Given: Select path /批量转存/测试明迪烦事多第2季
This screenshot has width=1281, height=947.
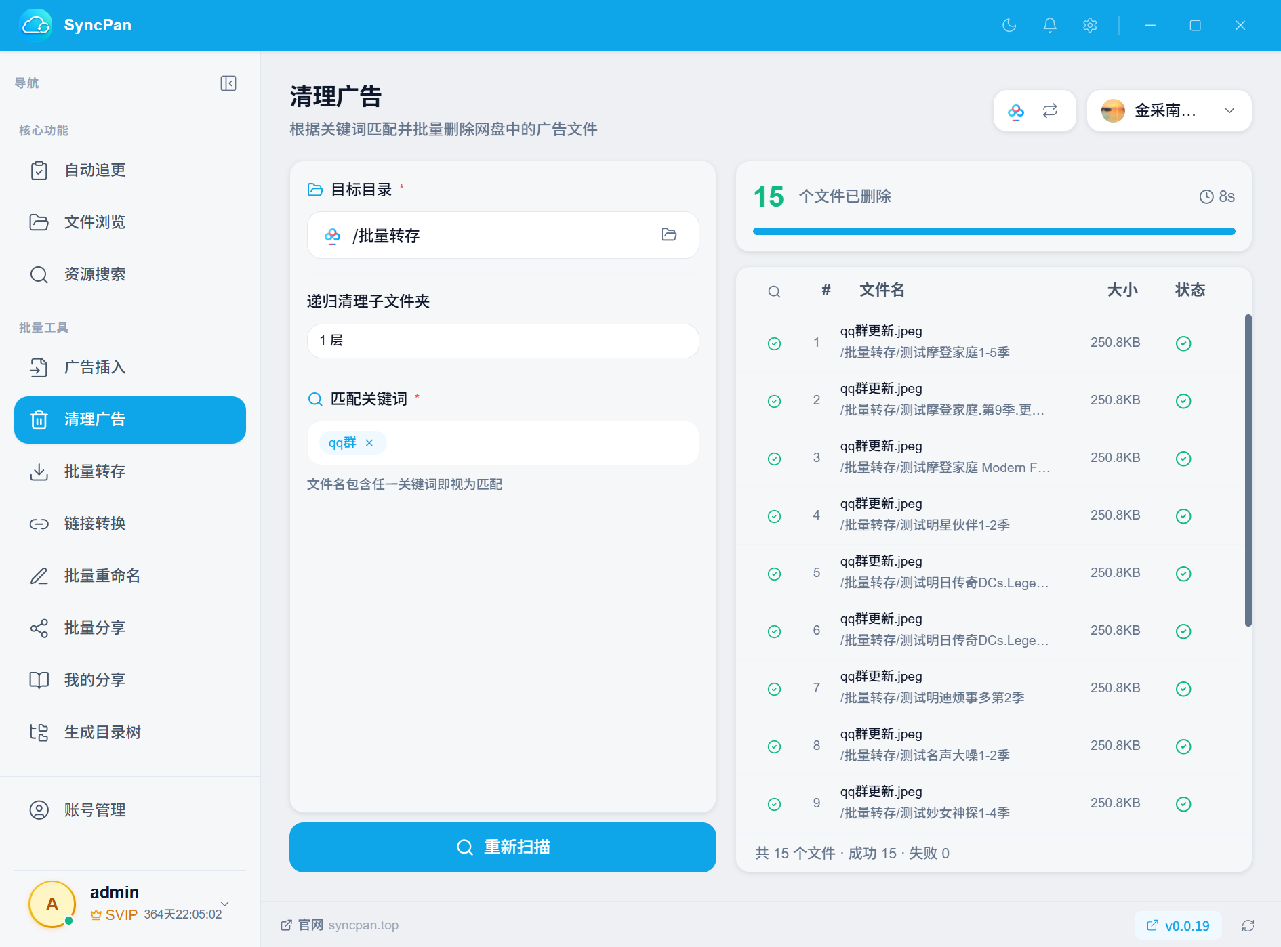Looking at the screenshot, I should 933,698.
